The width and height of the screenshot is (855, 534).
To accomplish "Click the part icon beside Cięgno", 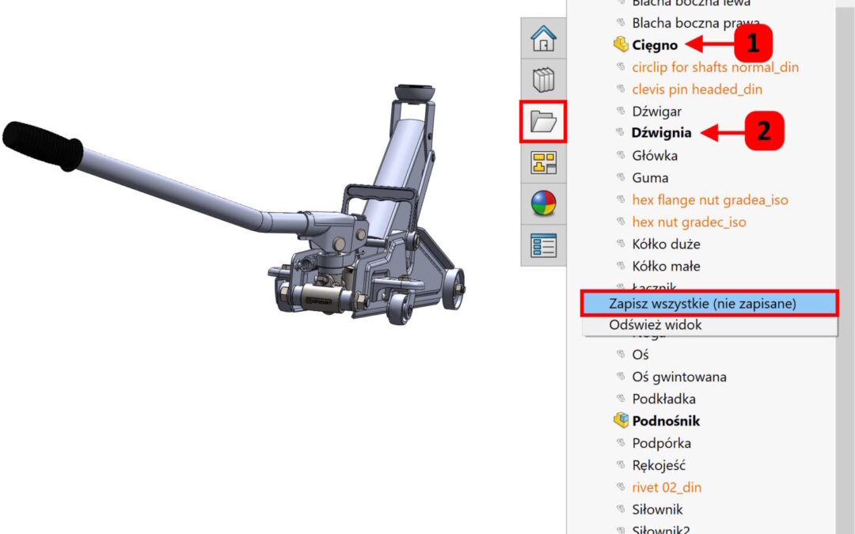I will coord(621,45).
